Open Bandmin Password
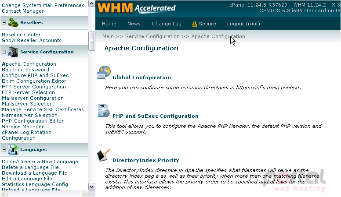This screenshot has width=341, height=197. [x=25, y=70]
